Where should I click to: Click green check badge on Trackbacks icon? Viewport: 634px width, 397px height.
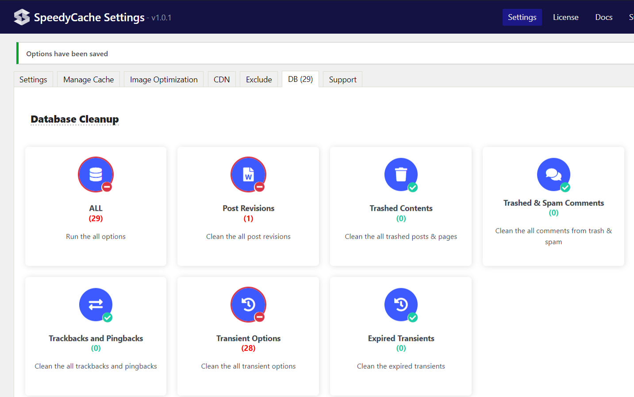coord(108,317)
